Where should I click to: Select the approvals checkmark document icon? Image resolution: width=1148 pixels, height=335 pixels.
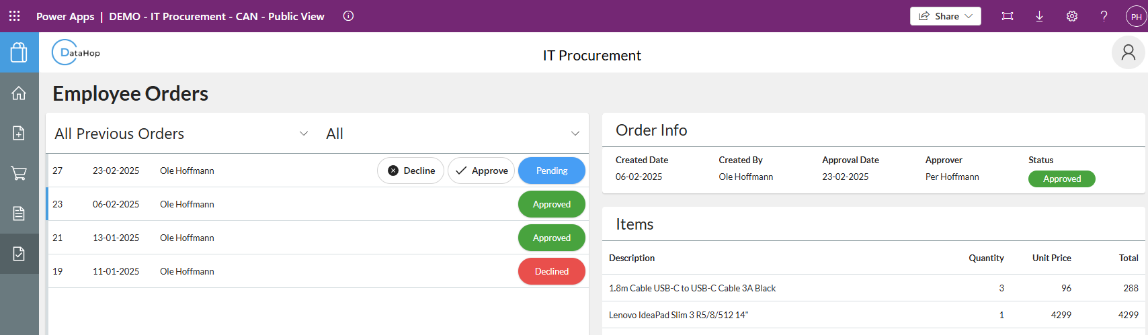pos(19,254)
